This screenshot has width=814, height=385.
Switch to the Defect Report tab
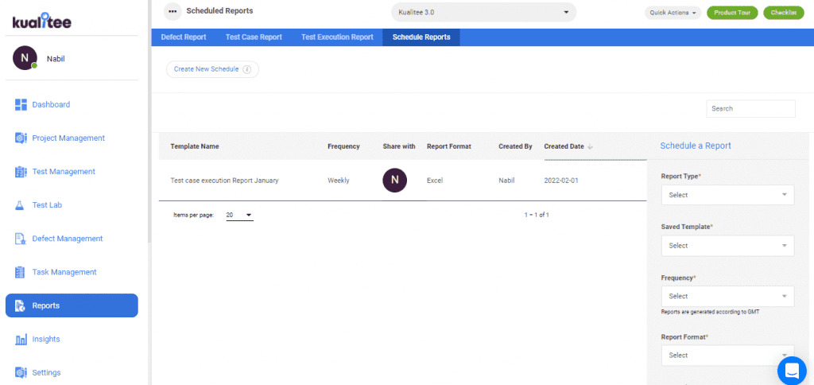click(x=184, y=37)
